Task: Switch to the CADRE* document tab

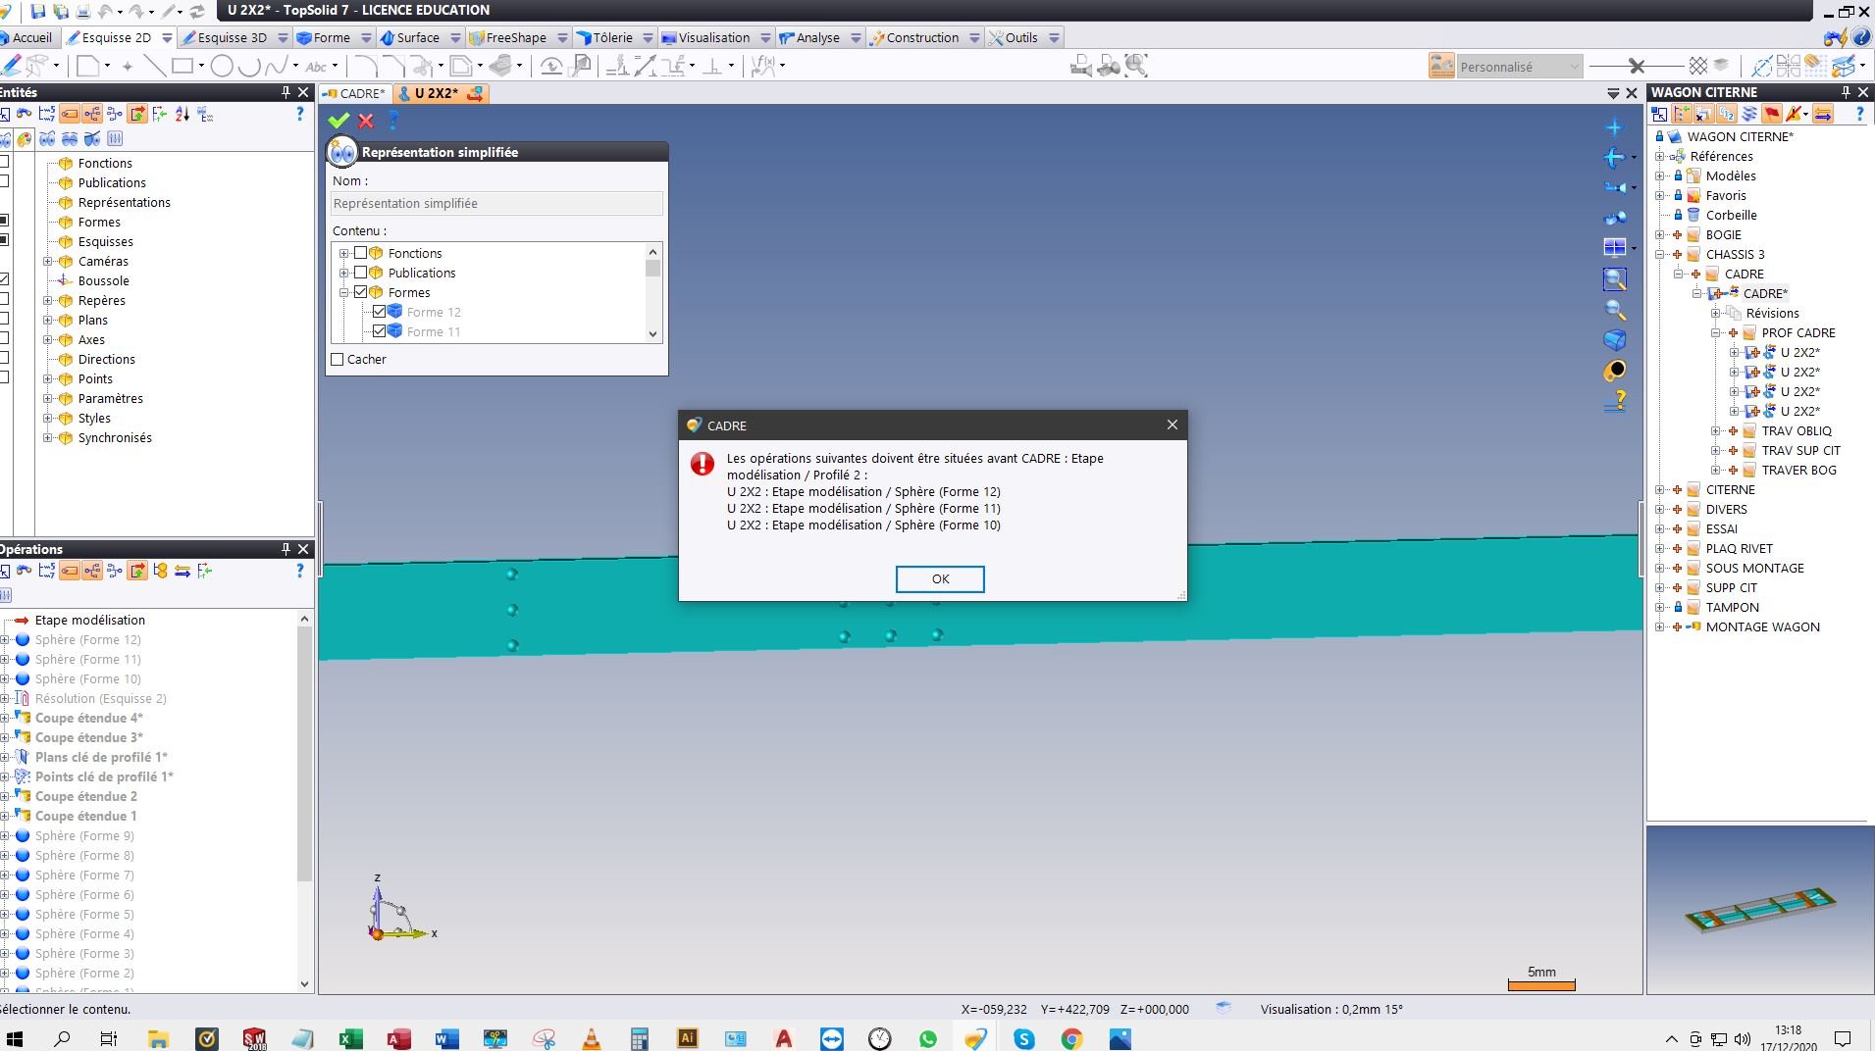Action: coord(355,93)
